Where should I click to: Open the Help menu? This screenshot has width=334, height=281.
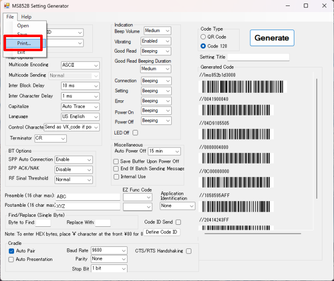click(26, 17)
